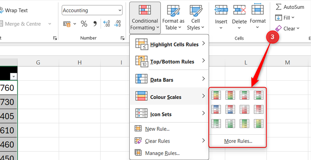
Task: Toggle Wrap Text
Action: (14, 10)
